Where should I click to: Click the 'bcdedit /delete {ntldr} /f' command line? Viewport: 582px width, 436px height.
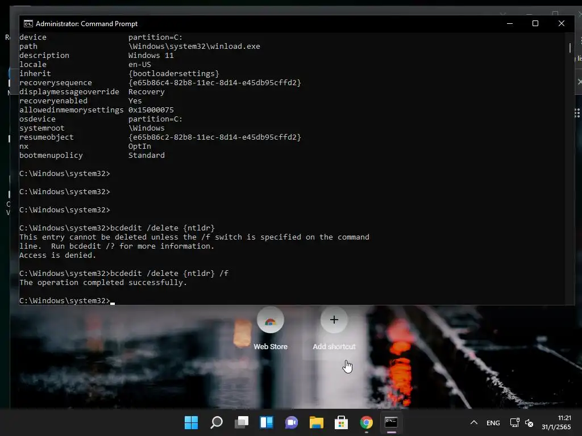tap(169, 273)
